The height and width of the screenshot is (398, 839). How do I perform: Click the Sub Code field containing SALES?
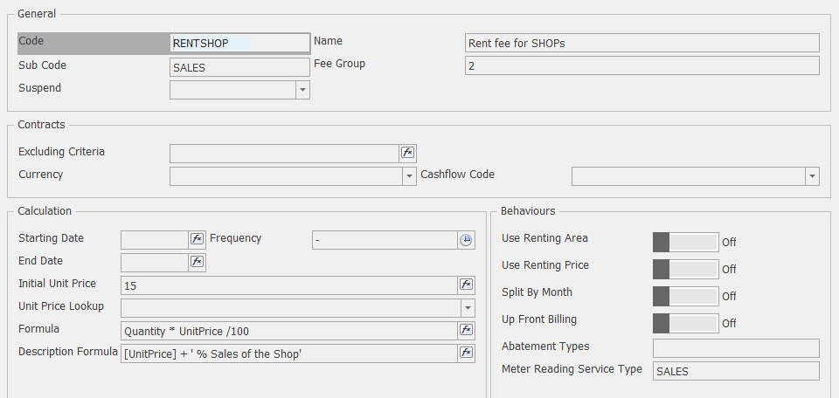pyautogui.click(x=239, y=67)
